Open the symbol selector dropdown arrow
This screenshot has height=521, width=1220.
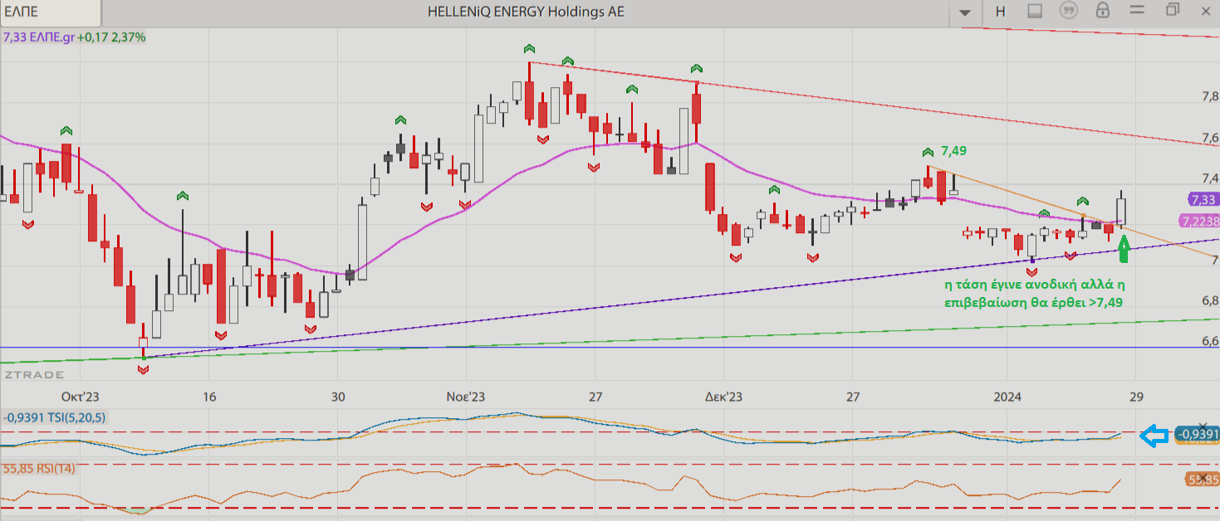[965, 12]
